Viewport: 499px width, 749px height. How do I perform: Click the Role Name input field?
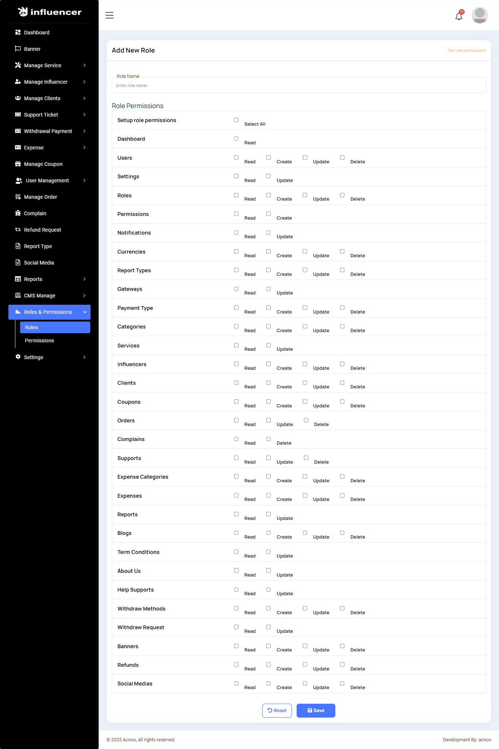tap(298, 85)
